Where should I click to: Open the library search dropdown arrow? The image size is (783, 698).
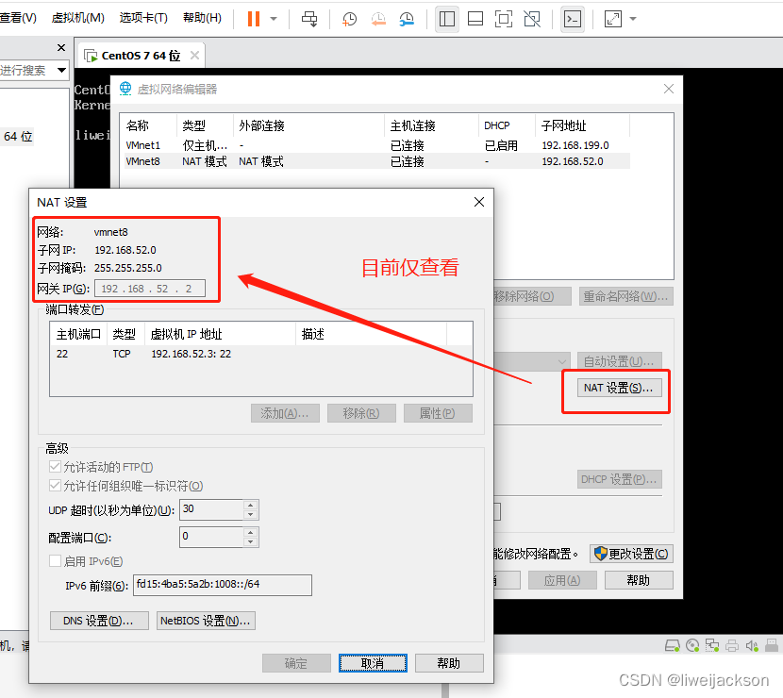[x=62, y=70]
